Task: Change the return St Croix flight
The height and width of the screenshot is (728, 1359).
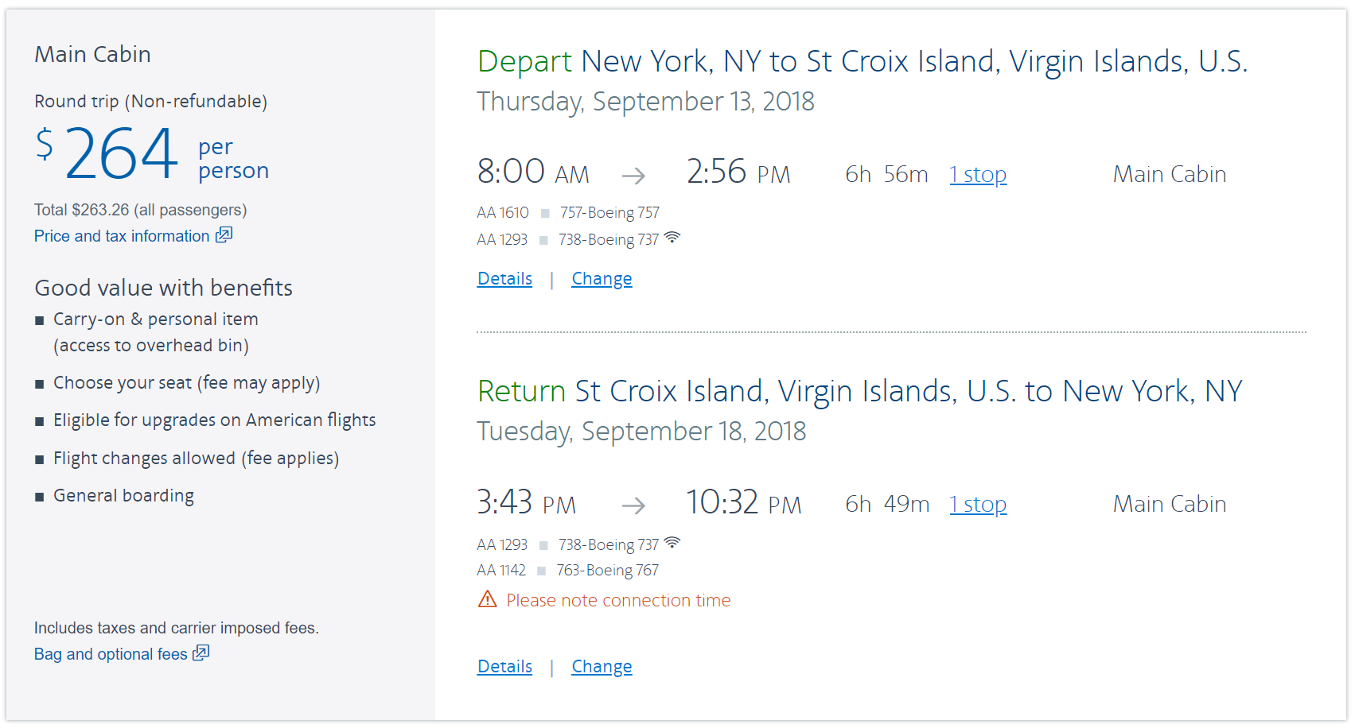Action: pos(602,667)
